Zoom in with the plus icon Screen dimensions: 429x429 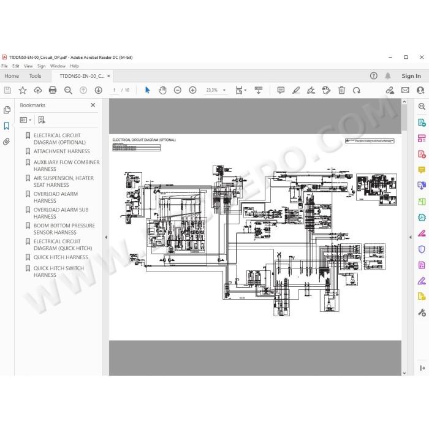click(193, 90)
